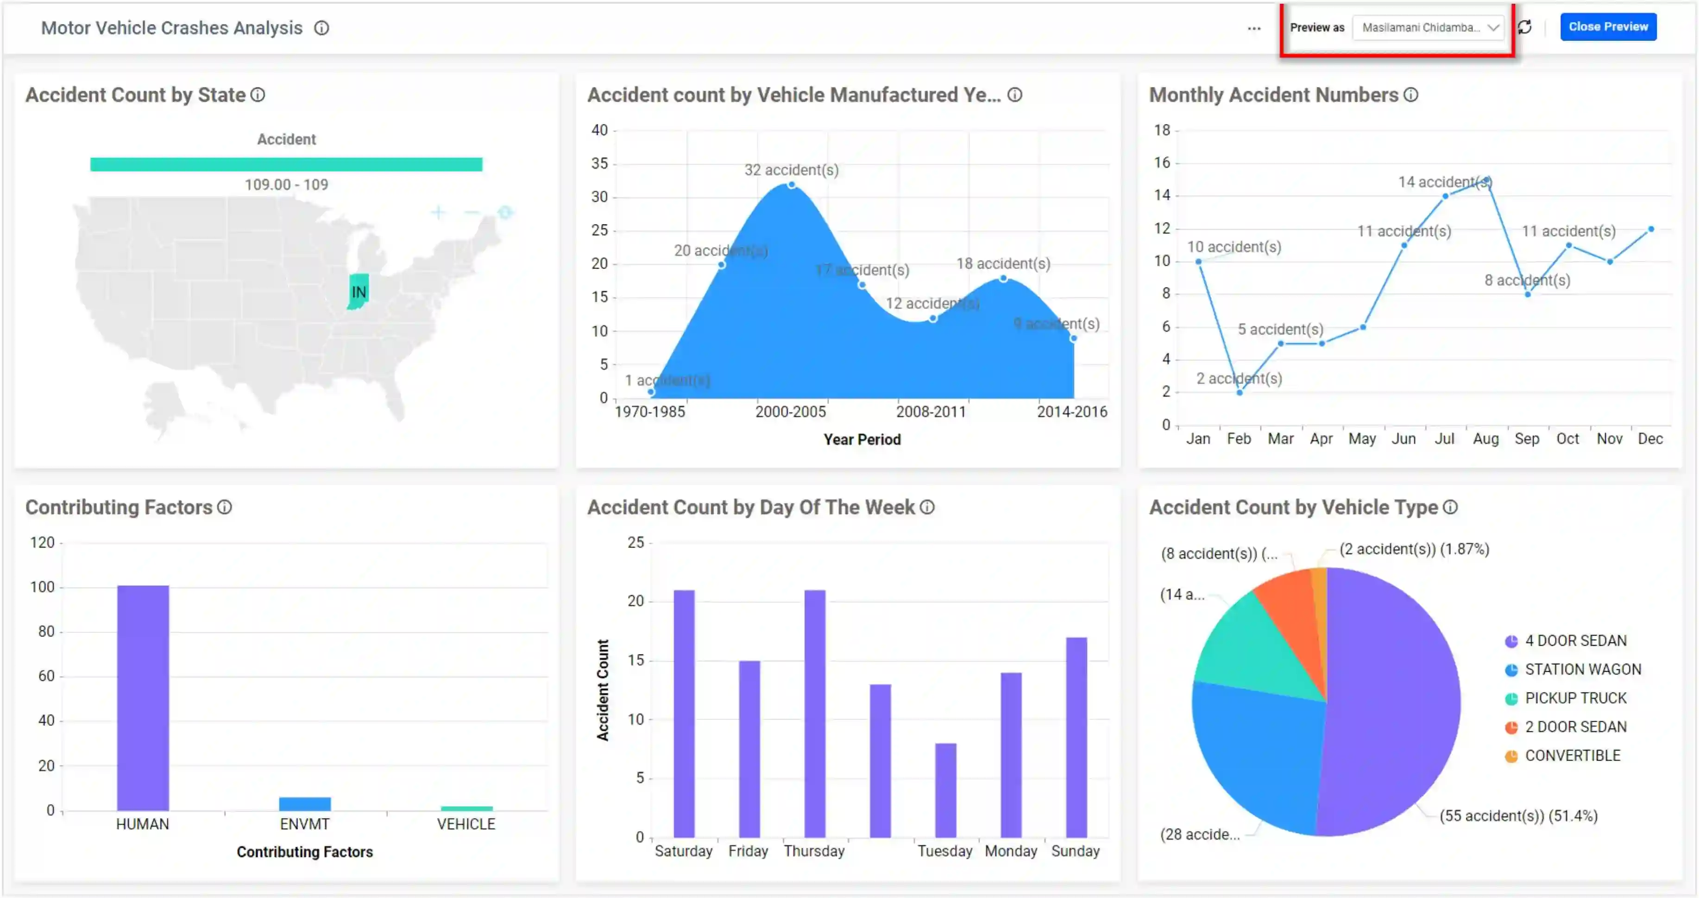View info for Contributing Factors chart
Image resolution: width=1699 pixels, height=898 pixels.
(x=225, y=508)
